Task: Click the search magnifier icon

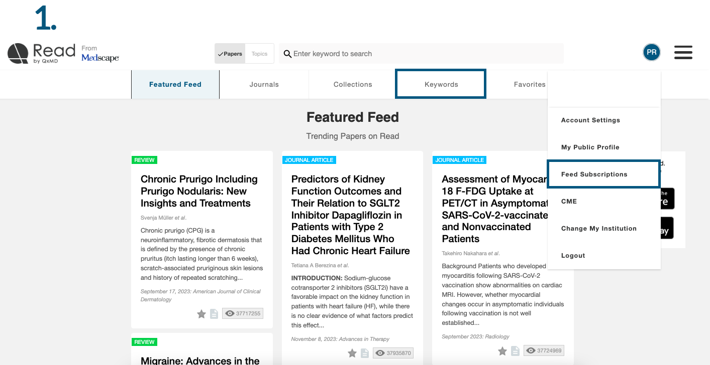Action: tap(287, 54)
